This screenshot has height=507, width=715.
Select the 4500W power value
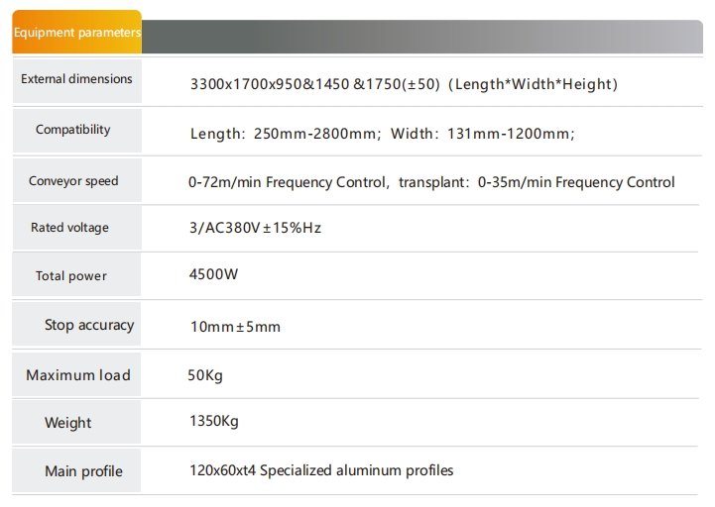[213, 273]
